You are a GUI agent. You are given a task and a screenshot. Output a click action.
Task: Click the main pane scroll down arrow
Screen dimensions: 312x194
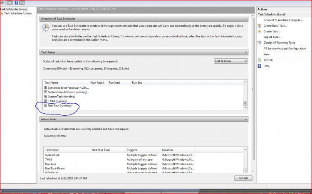pos(253,171)
